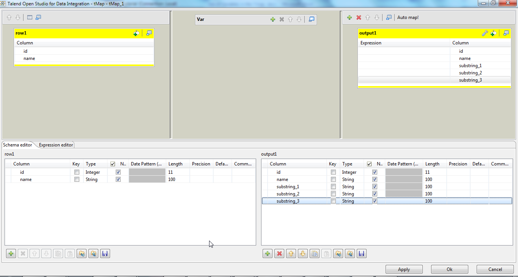Open Type combo for row1 name
This screenshot has width=518, height=277.
(96, 179)
